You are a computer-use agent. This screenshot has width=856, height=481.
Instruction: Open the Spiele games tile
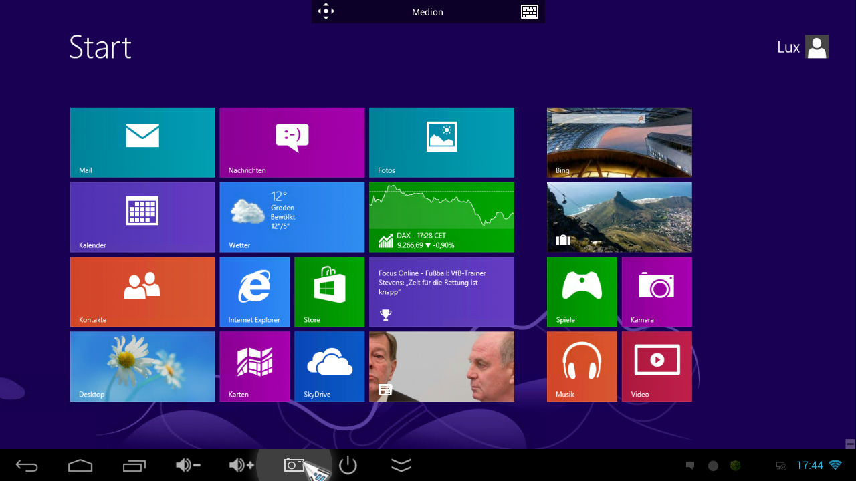pos(582,292)
